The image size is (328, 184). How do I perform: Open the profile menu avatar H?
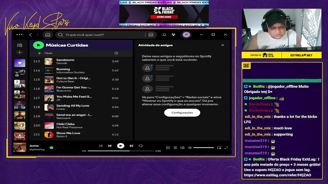tap(186, 35)
